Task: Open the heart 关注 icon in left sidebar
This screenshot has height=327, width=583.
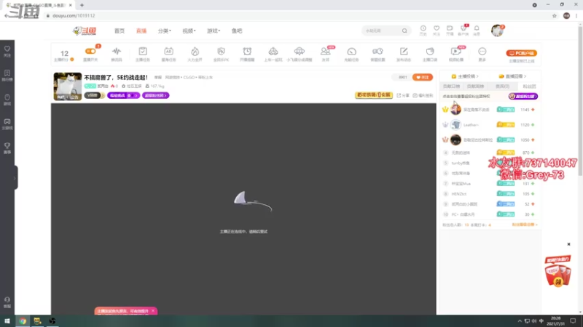Action: (x=7, y=51)
